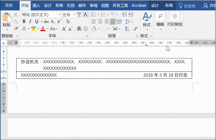Click the Enclosed Character circle icon
Image resolution: width=216 pixels, height=140 pixels.
pyautogui.click(x=86, y=29)
